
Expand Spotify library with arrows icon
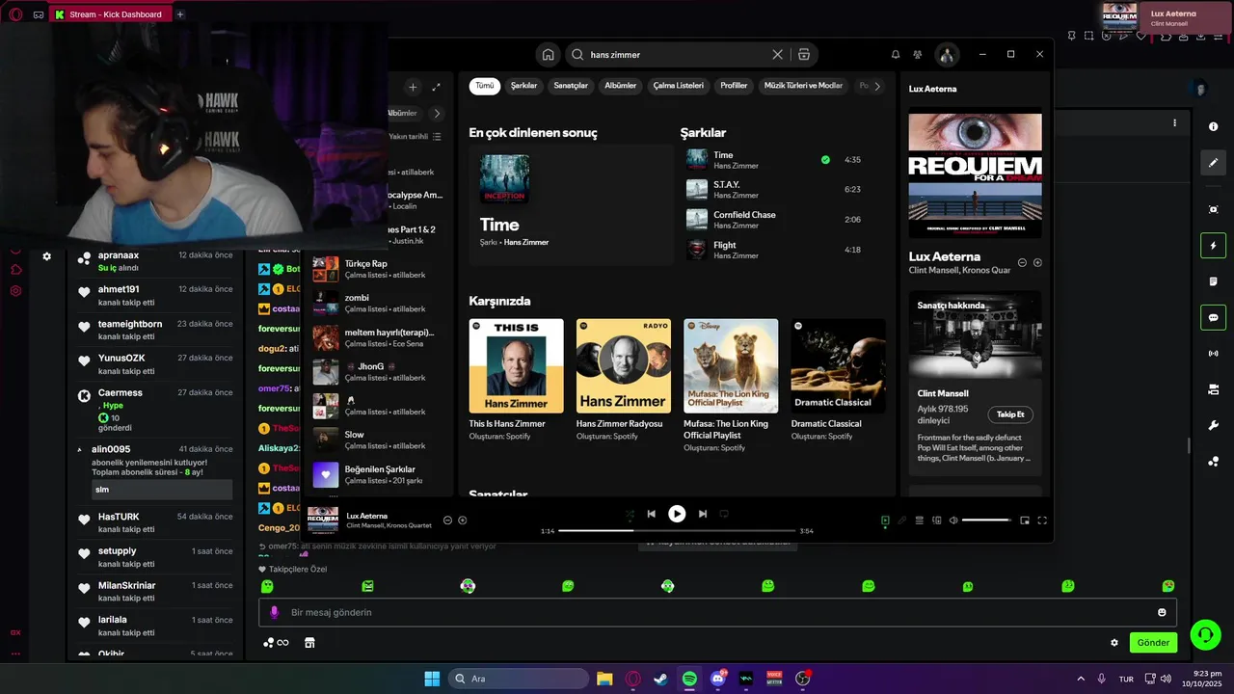(436, 87)
